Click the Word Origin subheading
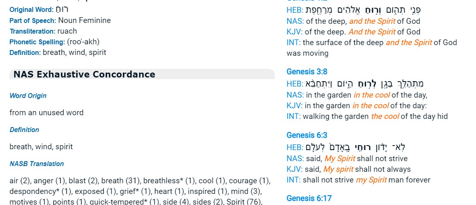Screen dimensions: 476x205 click(x=28, y=96)
